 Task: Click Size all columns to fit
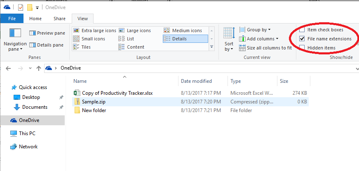tap(265, 48)
